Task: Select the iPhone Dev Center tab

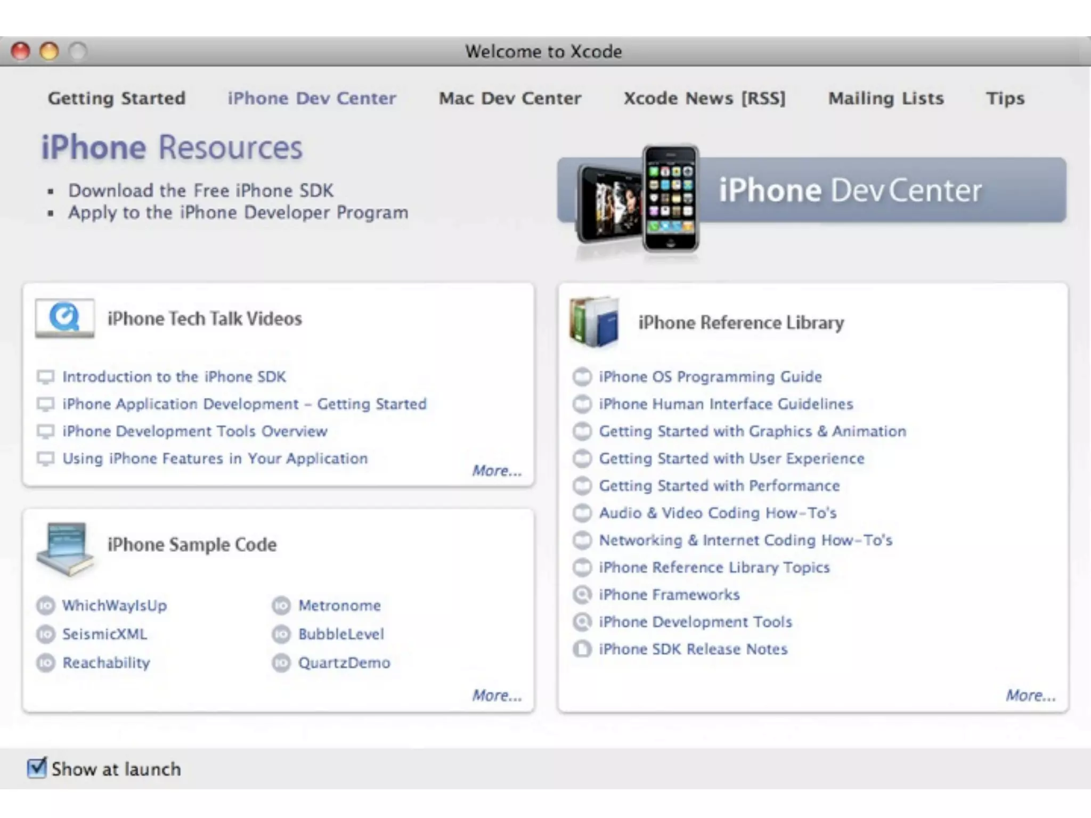Action: [x=312, y=99]
